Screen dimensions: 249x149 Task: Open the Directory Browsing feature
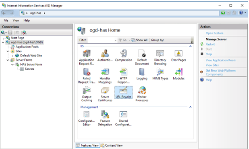point(160,57)
